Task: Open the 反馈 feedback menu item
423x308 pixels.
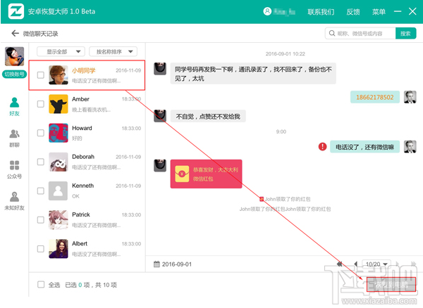Action: pos(353,11)
